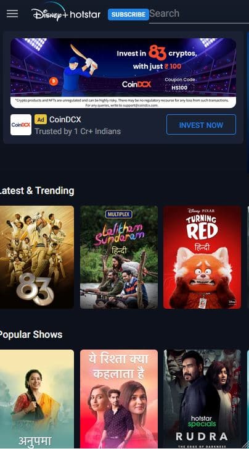The image size is (249, 449).
Task: Click the Disney+ Hotstar logo
Action: 66,12
